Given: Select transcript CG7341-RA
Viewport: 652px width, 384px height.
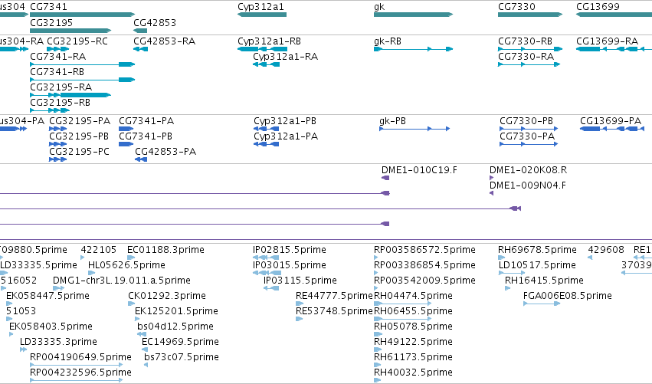Looking at the screenshot, I should coord(82,64).
